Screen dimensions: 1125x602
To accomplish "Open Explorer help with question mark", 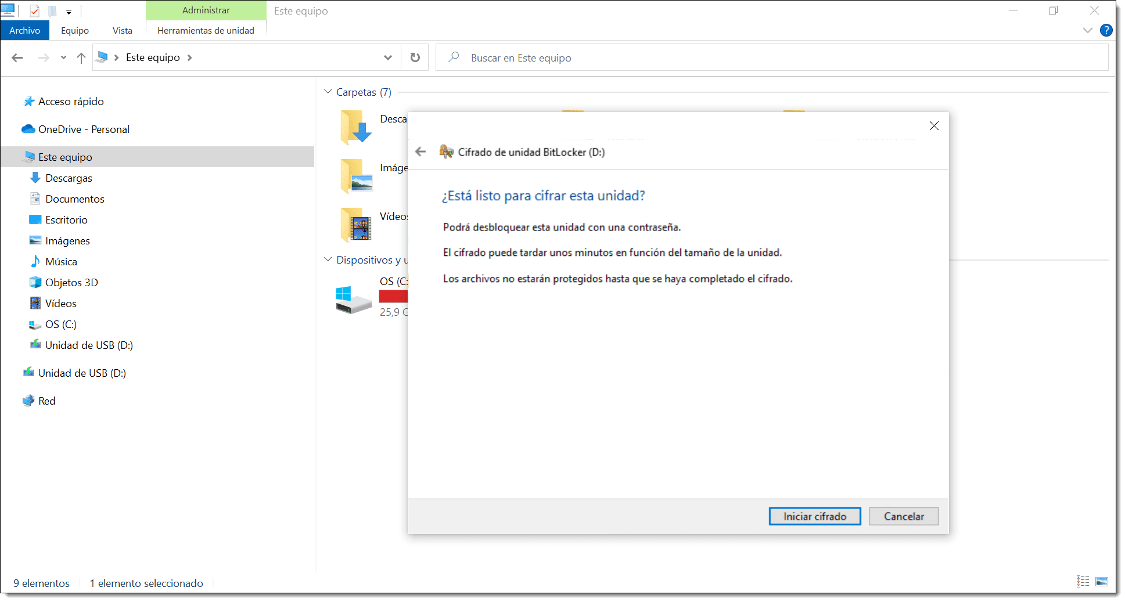I will 1106,30.
